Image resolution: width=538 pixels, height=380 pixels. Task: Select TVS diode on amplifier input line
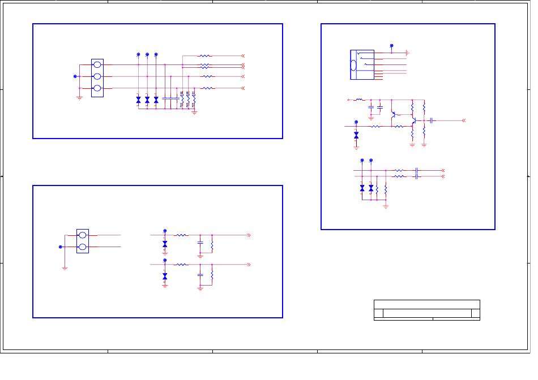tap(356, 135)
